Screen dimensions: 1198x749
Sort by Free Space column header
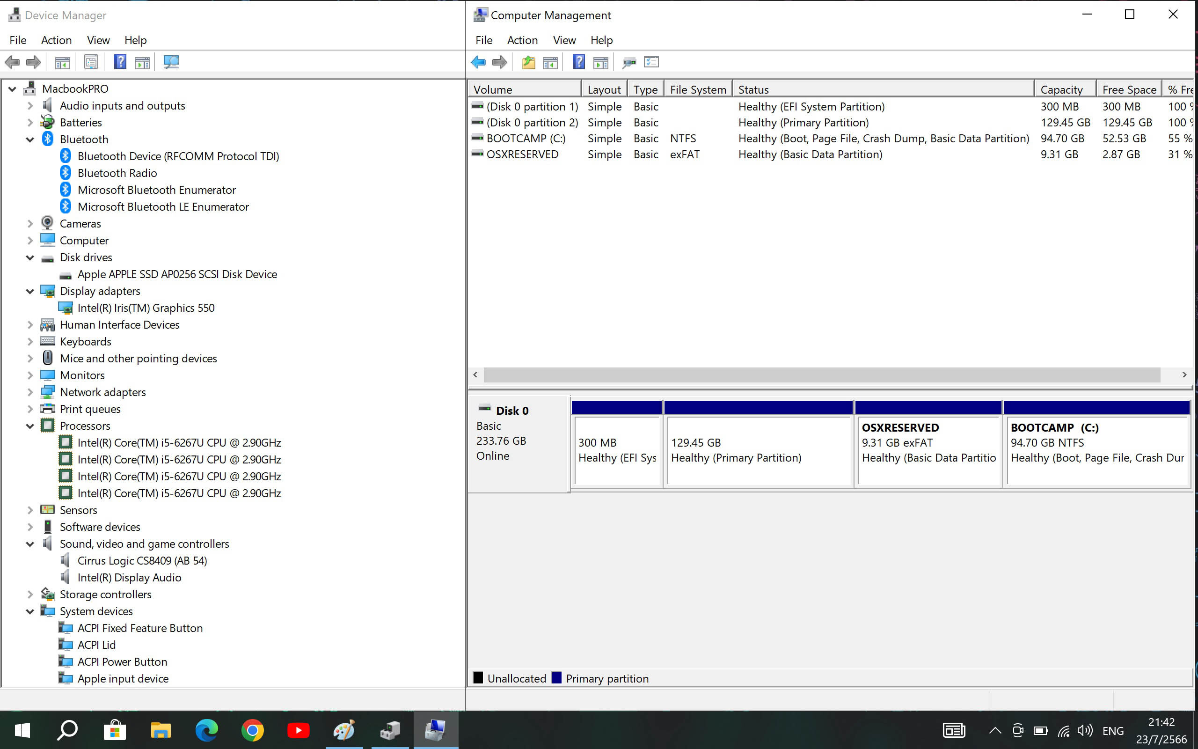click(x=1129, y=90)
